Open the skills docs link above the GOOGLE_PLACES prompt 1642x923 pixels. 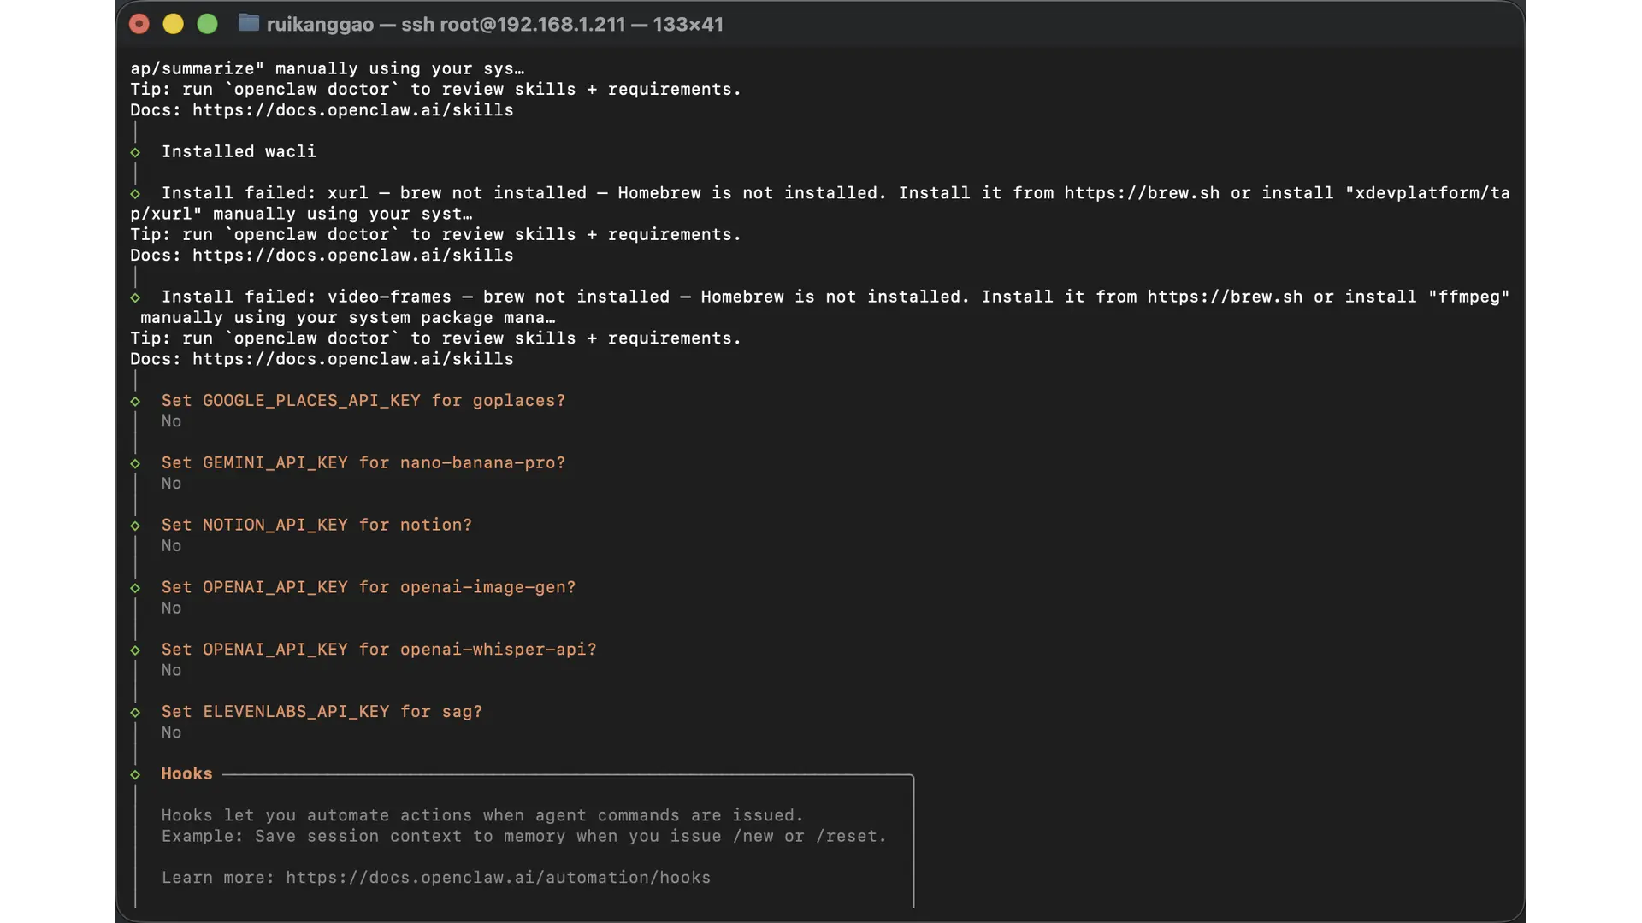[x=352, y=359]
